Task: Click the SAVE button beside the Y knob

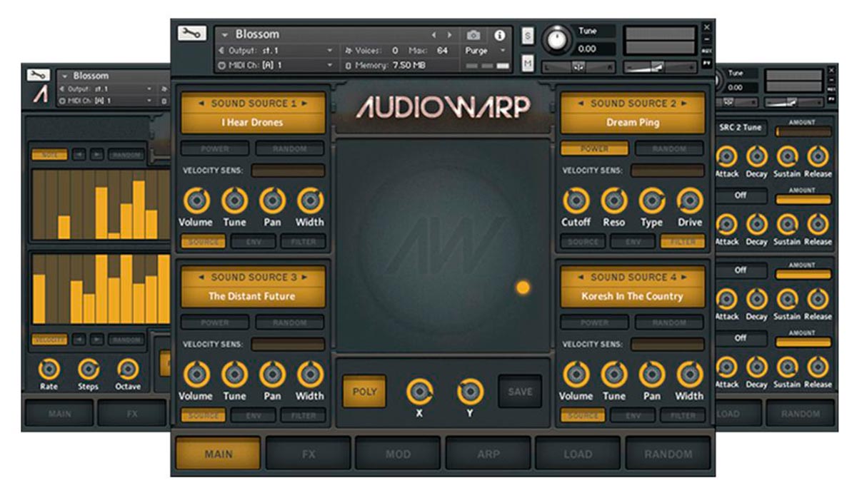Action: click(520, 392)
